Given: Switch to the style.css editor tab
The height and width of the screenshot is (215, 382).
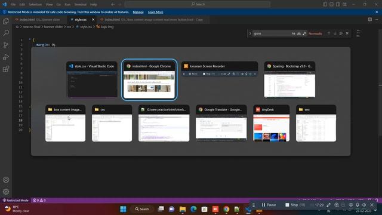Looking at the screenshot, I should 81,20.
